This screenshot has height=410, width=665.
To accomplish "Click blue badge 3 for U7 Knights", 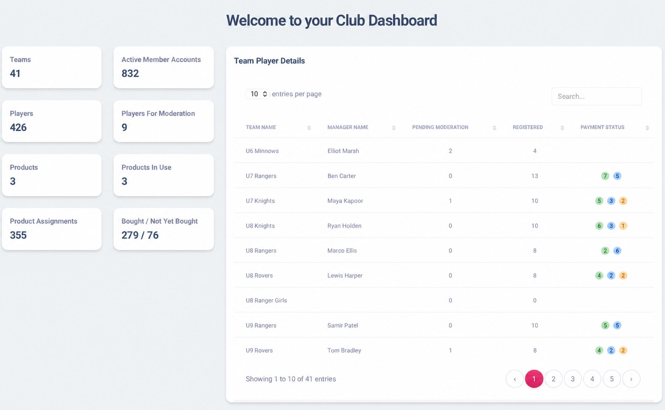I will [x=611, y=201].
